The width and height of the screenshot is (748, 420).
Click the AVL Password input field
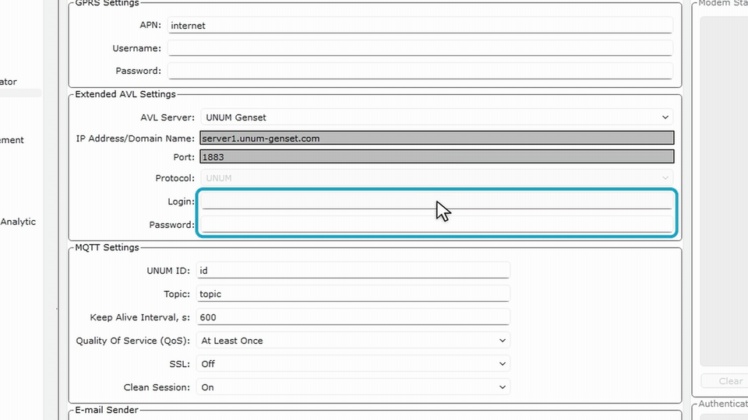[x=436, y=224]
